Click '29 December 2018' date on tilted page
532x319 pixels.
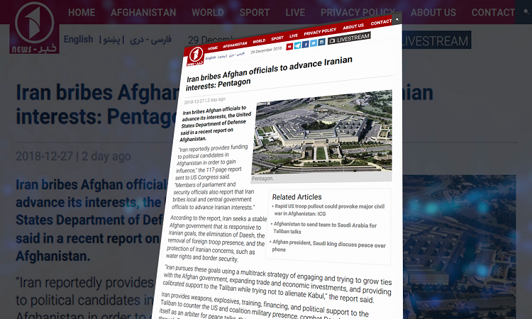pos(266,50)
